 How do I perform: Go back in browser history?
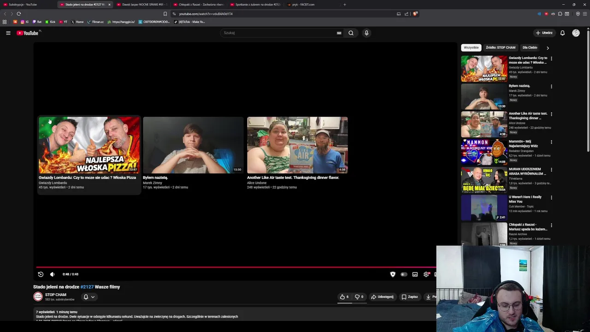coord(5,14)
